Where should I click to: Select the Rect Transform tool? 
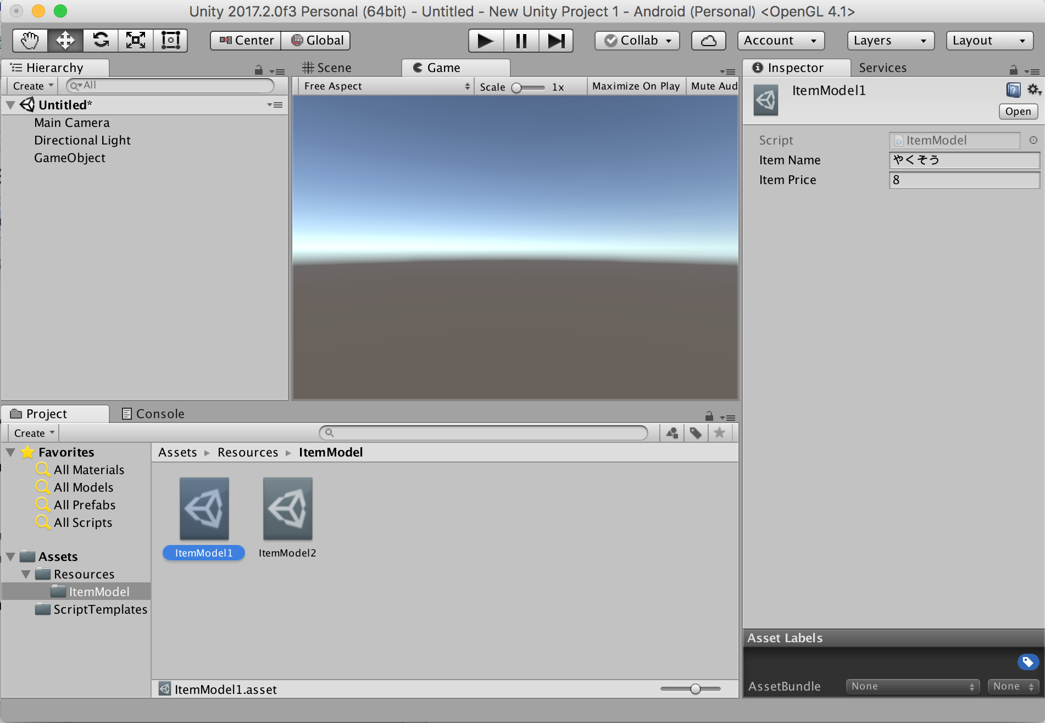pyautogui.click(x=171, y=41)
